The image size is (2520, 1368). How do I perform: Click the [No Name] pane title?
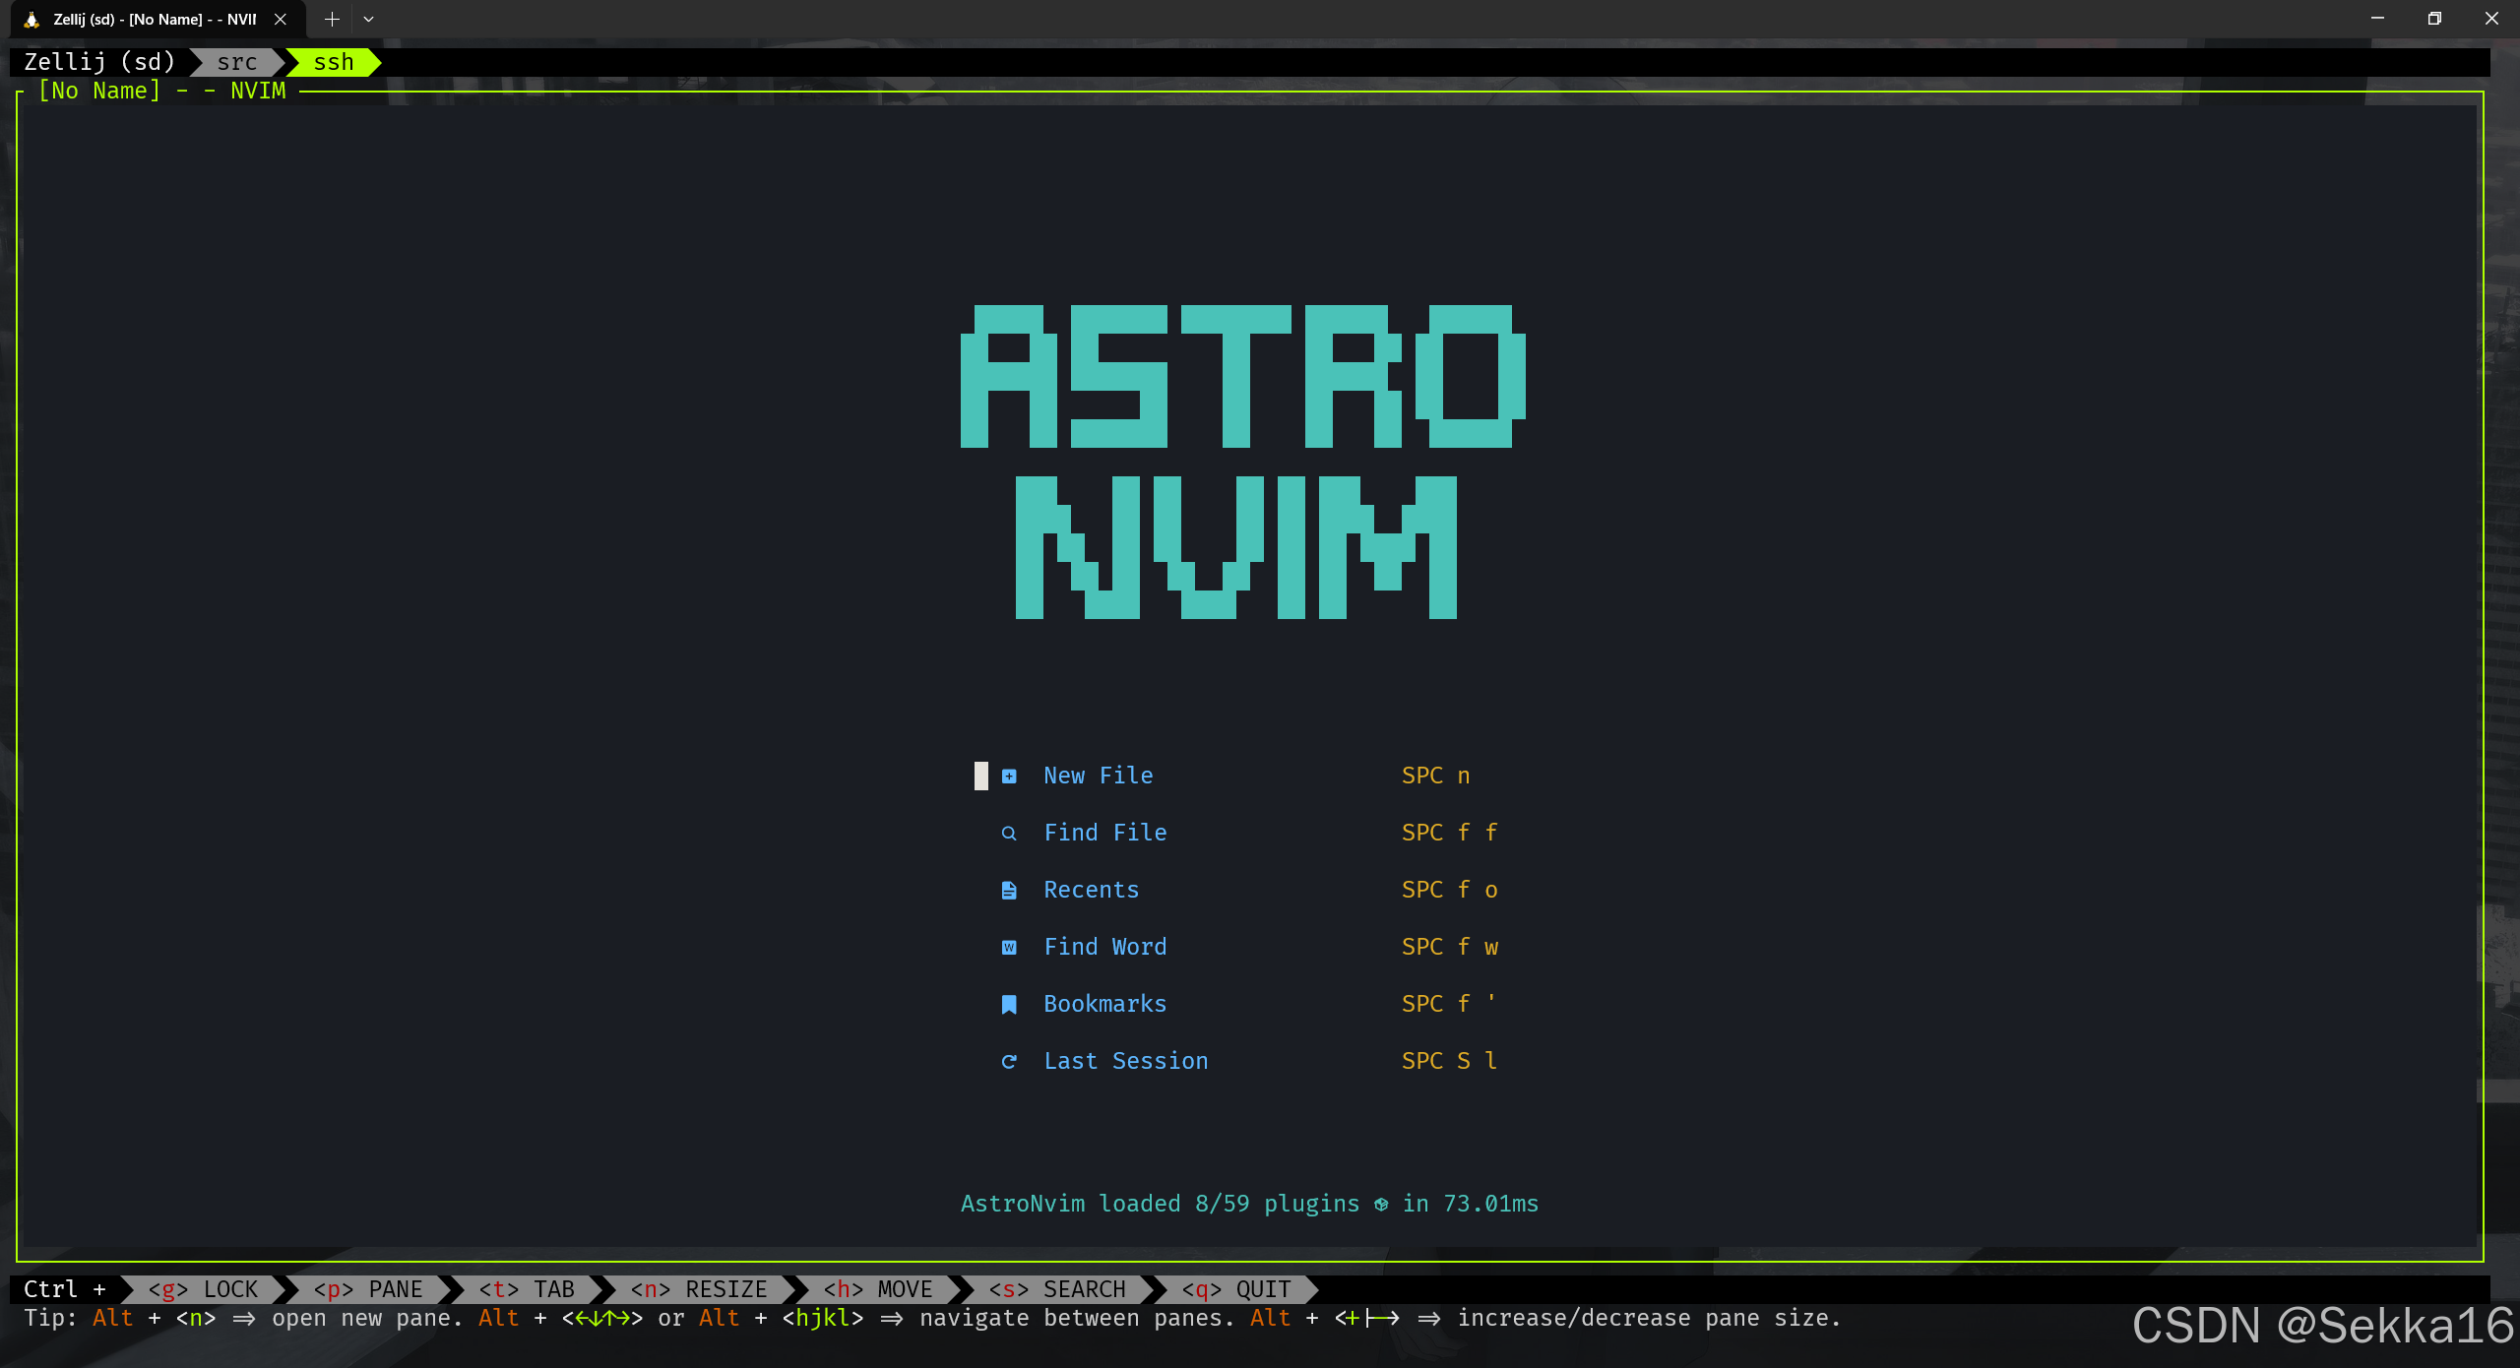98,91
